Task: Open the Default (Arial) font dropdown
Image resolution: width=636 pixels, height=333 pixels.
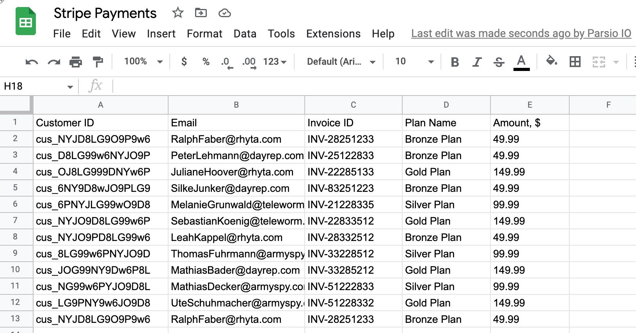Action: [x=341, y=62]
